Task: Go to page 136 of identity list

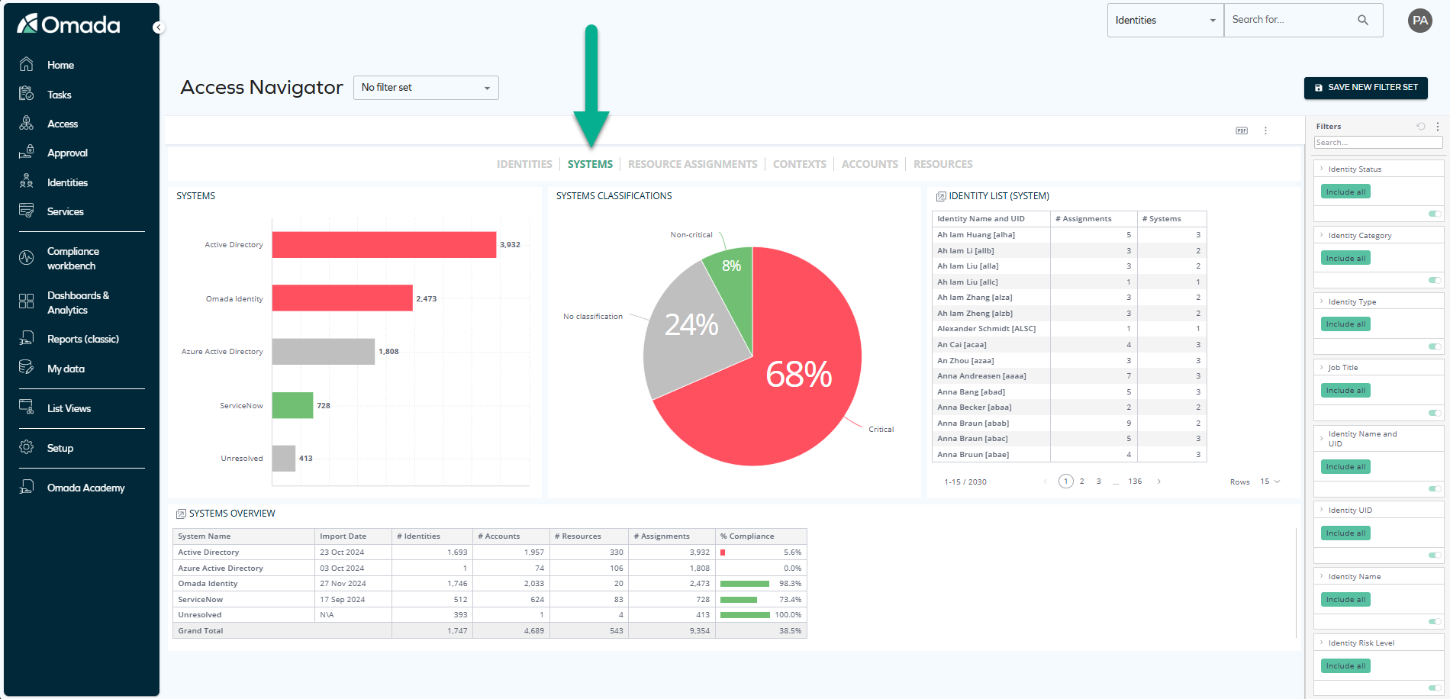Action: [1136, 482]
